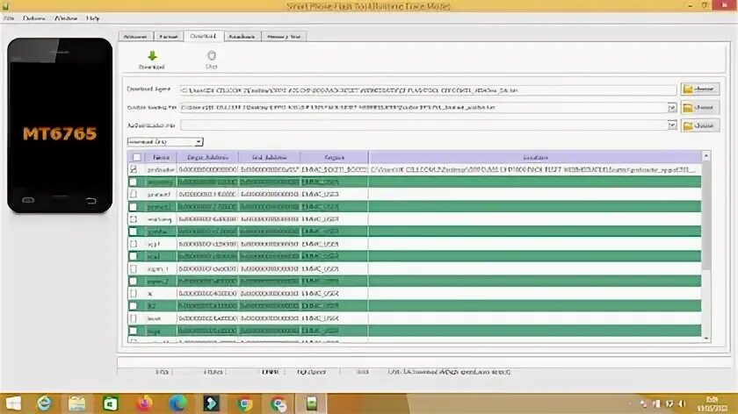Switch to the Format tab
The width and height of the screenshot is (738, 414).
click(x=169, y=36)
